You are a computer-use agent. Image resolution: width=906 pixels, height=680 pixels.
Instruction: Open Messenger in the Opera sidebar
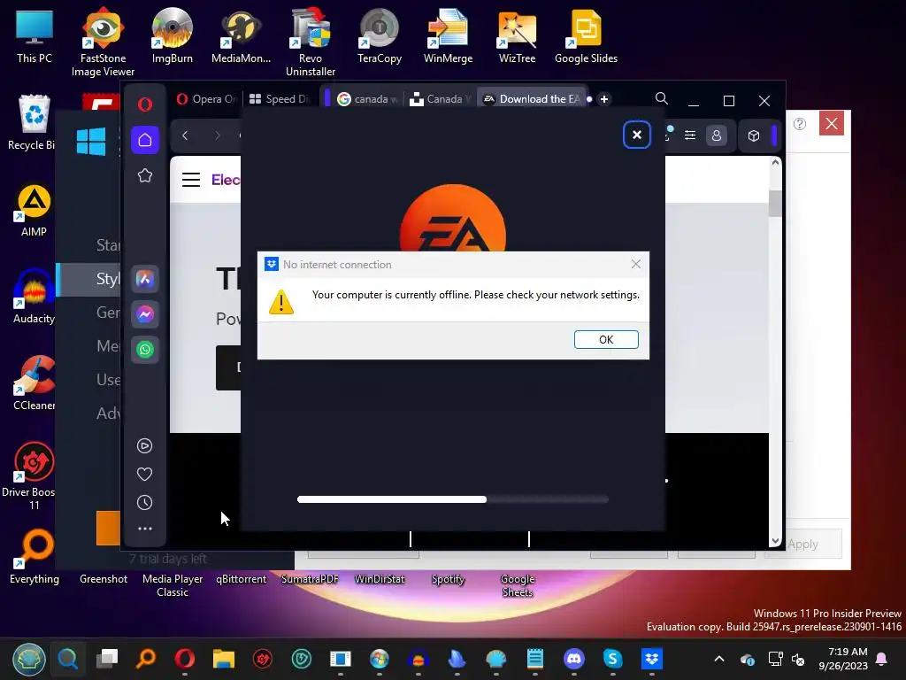coord(144,314)
